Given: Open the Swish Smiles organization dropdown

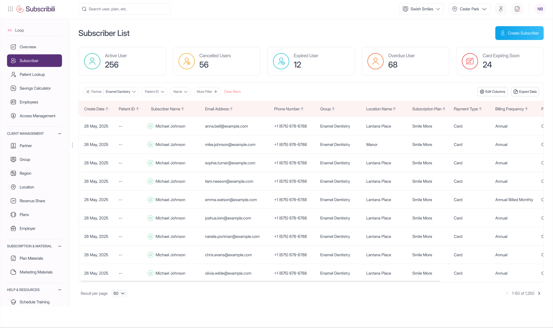Looking at the screenshot, I should (421, 9).
